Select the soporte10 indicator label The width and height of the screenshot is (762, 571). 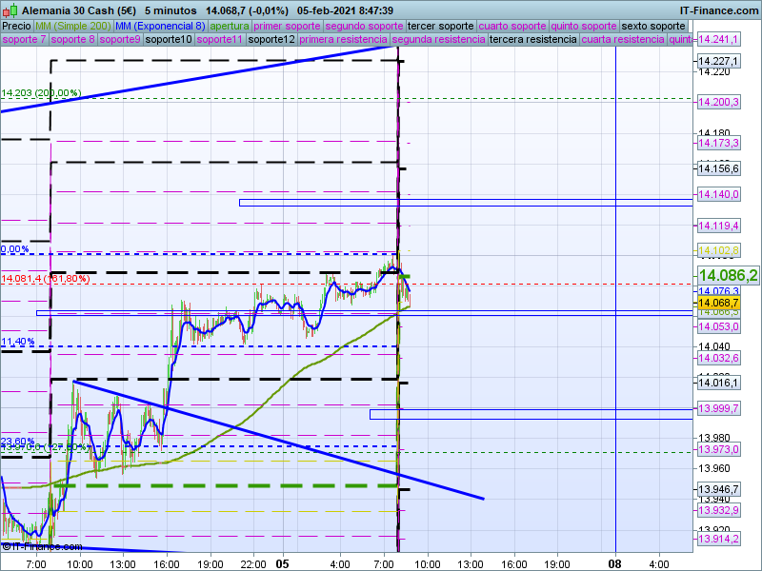[x=171, y=40]
